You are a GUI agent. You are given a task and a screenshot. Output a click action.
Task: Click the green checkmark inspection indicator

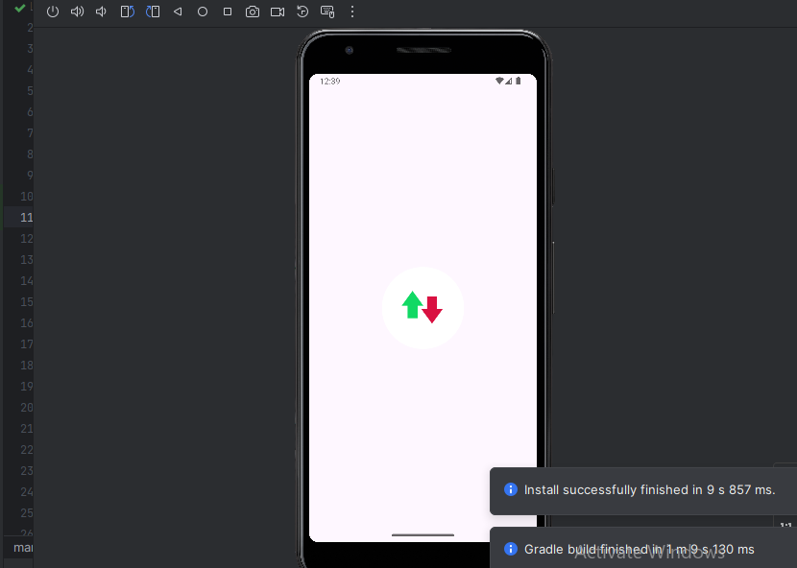click(19, 8)
